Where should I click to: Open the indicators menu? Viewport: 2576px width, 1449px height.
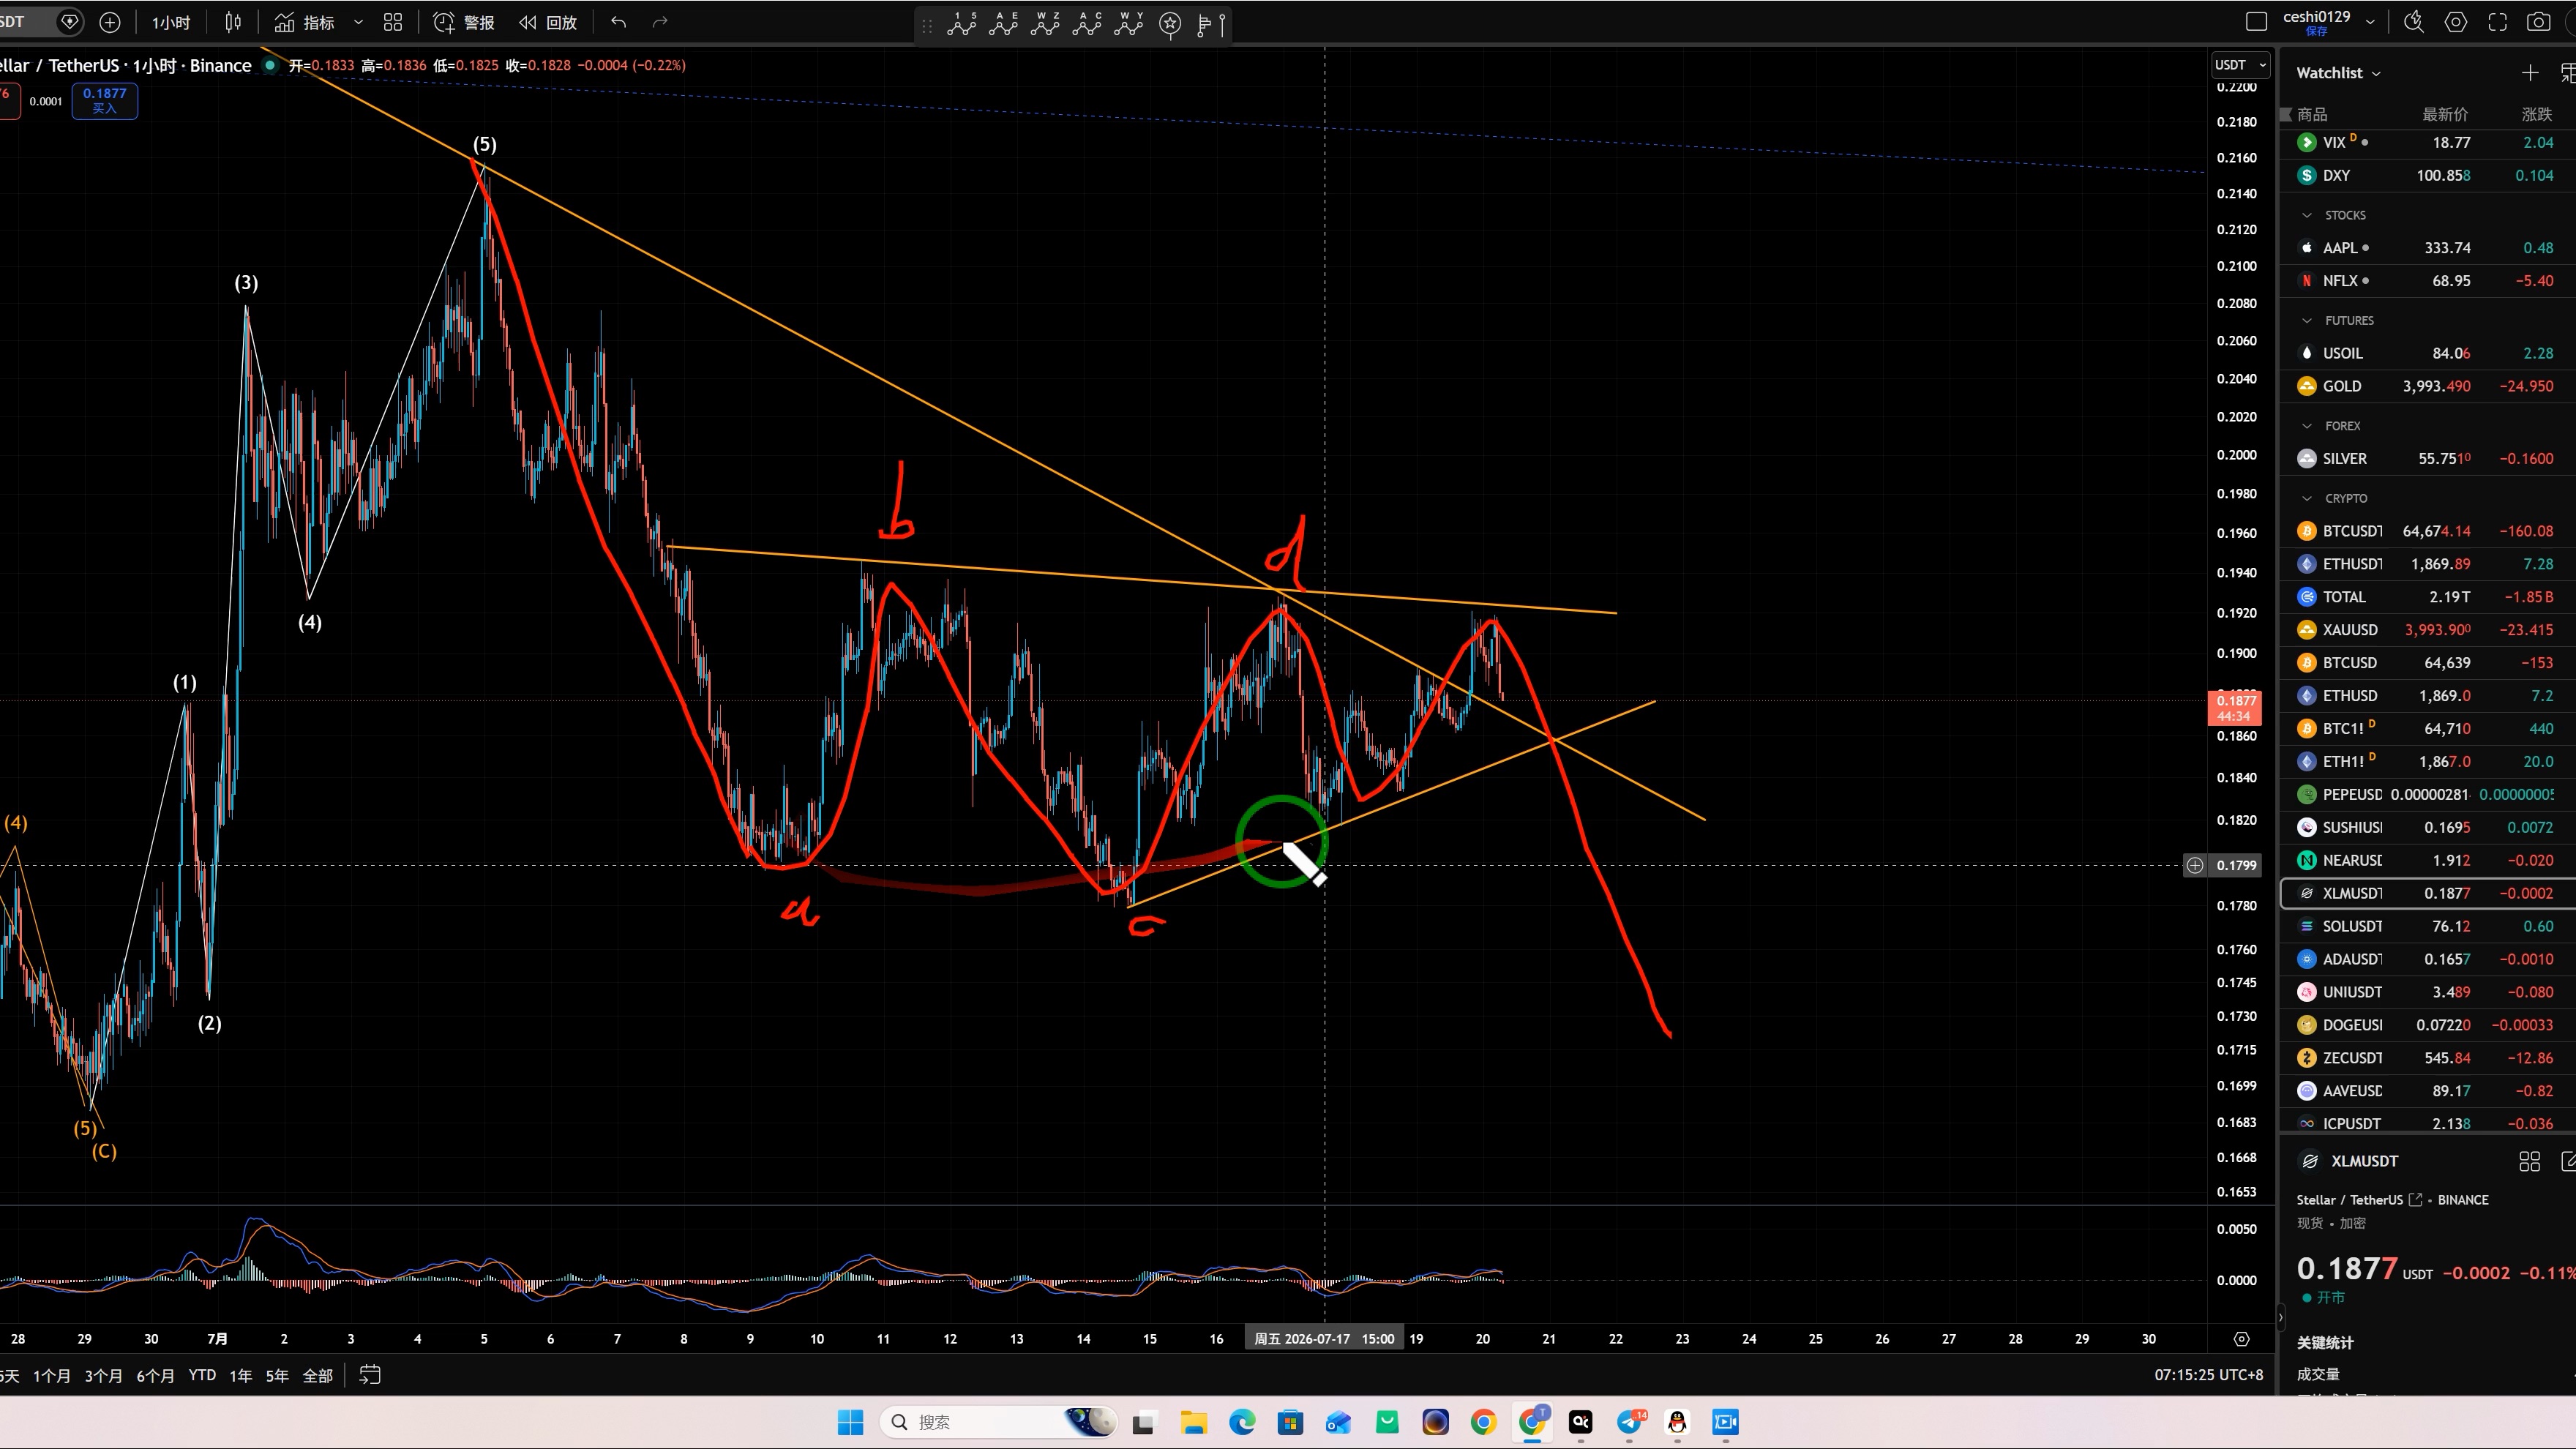(305, 22)
